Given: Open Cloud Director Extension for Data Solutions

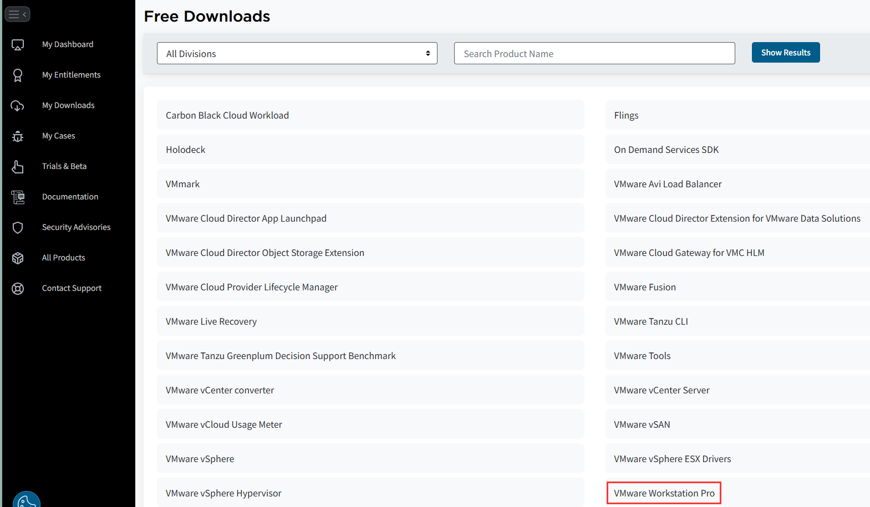Looking at the screenshot, I should point(737,218).
